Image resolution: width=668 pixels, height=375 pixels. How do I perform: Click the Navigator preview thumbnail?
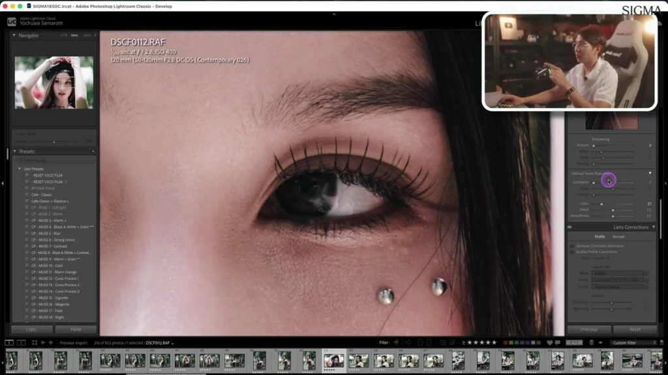[x=54, y=83]
